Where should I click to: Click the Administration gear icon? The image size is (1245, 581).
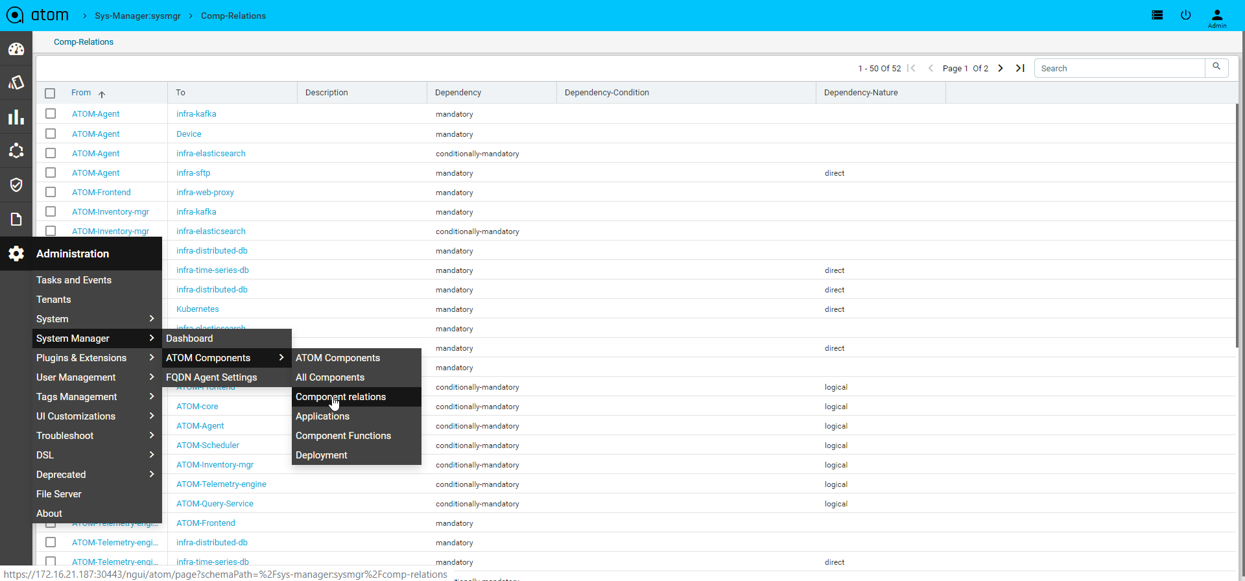tap(16, 254)
